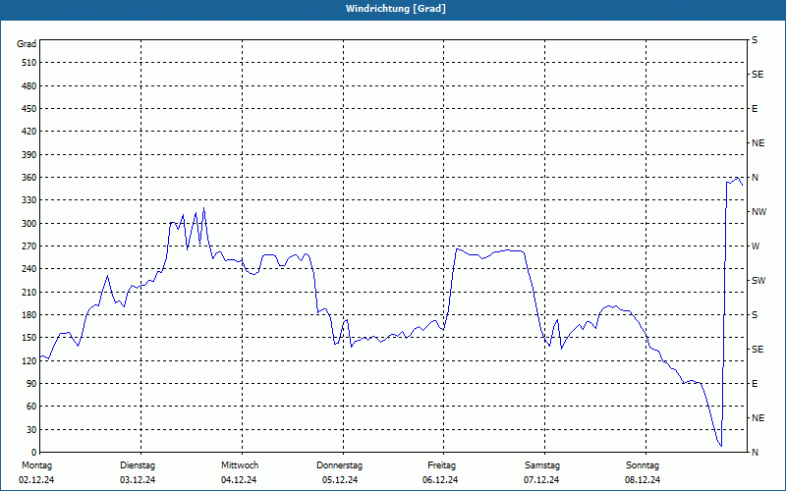Select the SW compass label
This screenshot has width=786, height=491.
coord(758,281)
